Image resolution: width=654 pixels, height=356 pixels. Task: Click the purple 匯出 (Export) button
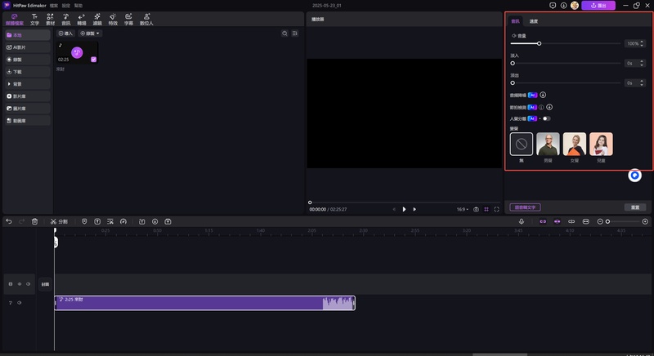598,6
